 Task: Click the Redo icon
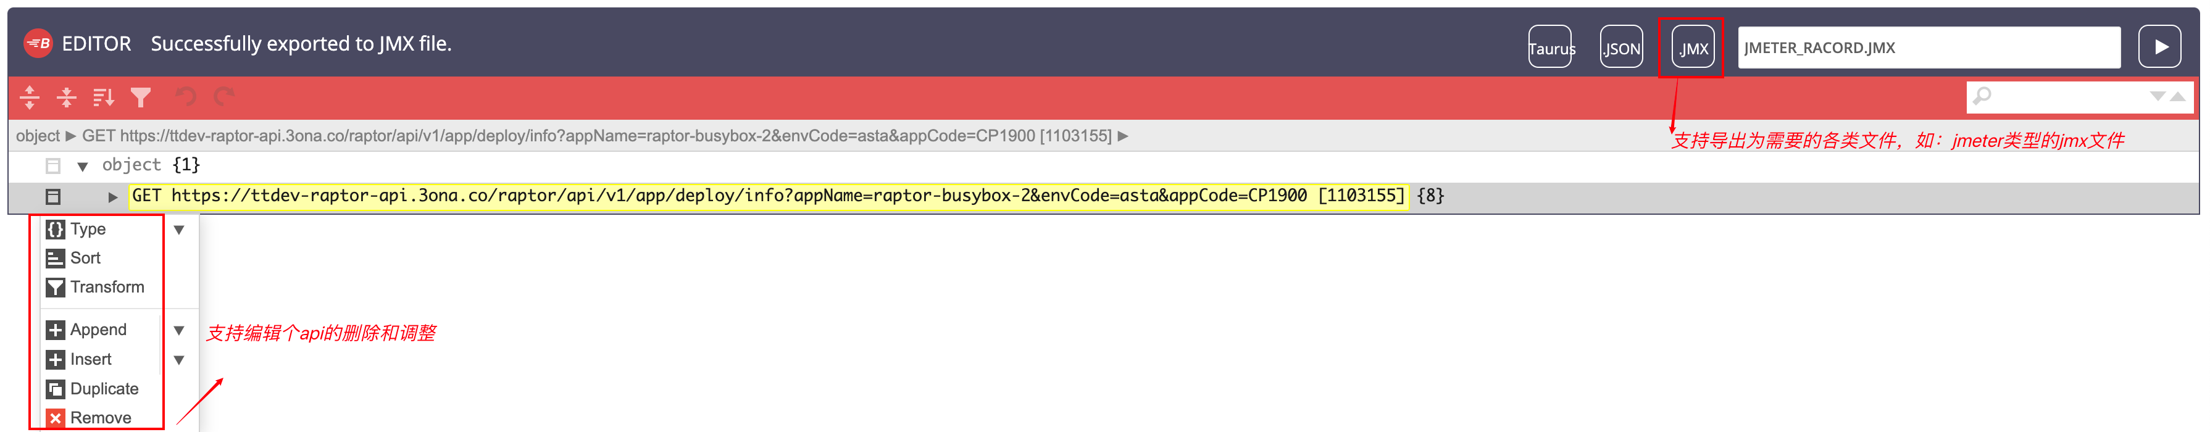[225, 97]
